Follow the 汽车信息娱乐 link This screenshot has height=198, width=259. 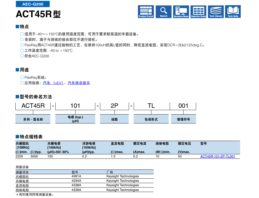click(79, 83)
